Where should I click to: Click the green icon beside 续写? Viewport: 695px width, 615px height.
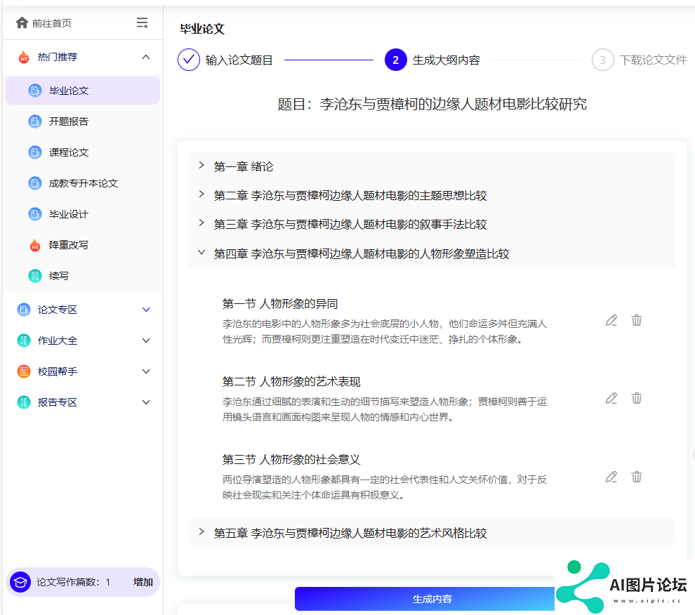(35, 276)
